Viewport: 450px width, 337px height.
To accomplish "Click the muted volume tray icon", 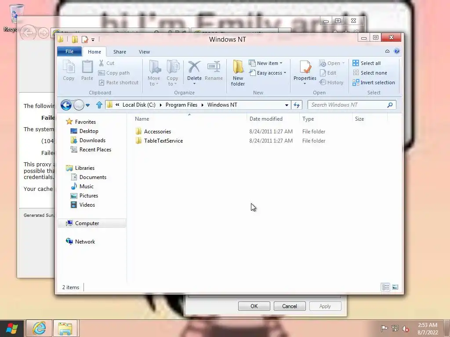I will pyautogui.click(x=406, y=328).
